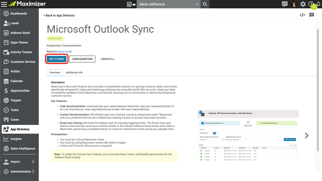Open the search type selector dropdown
The width and height of the screenshot is (322, 181).
pos(131,4)
